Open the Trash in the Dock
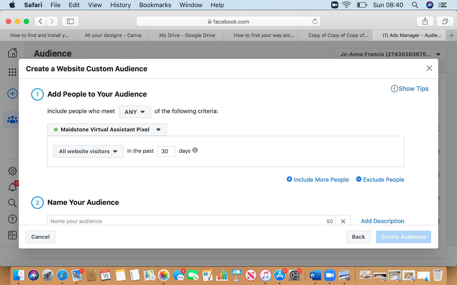Screen dimensions: 457x285 [x=438, y=275]
